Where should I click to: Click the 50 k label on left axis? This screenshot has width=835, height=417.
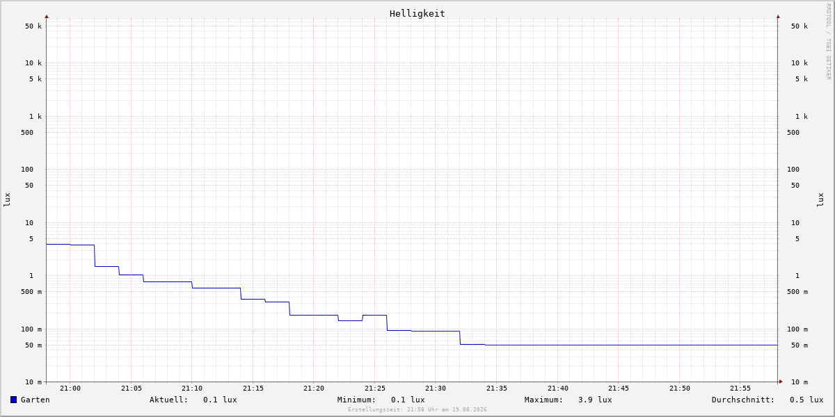click(33, 26)
